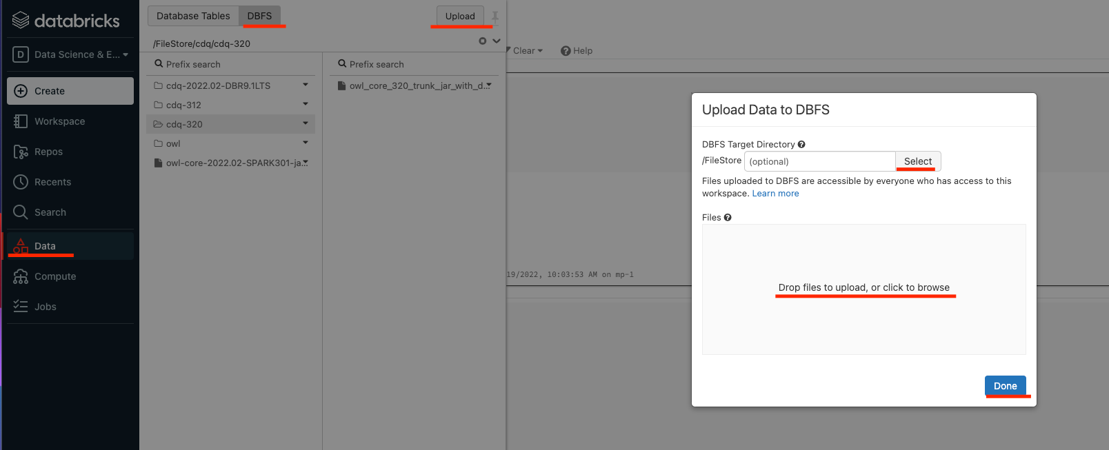This screenshot has height=450, width=1109.
Task: Click the Help item in the notebook toolbar
Action: click(x=577, y=50)
